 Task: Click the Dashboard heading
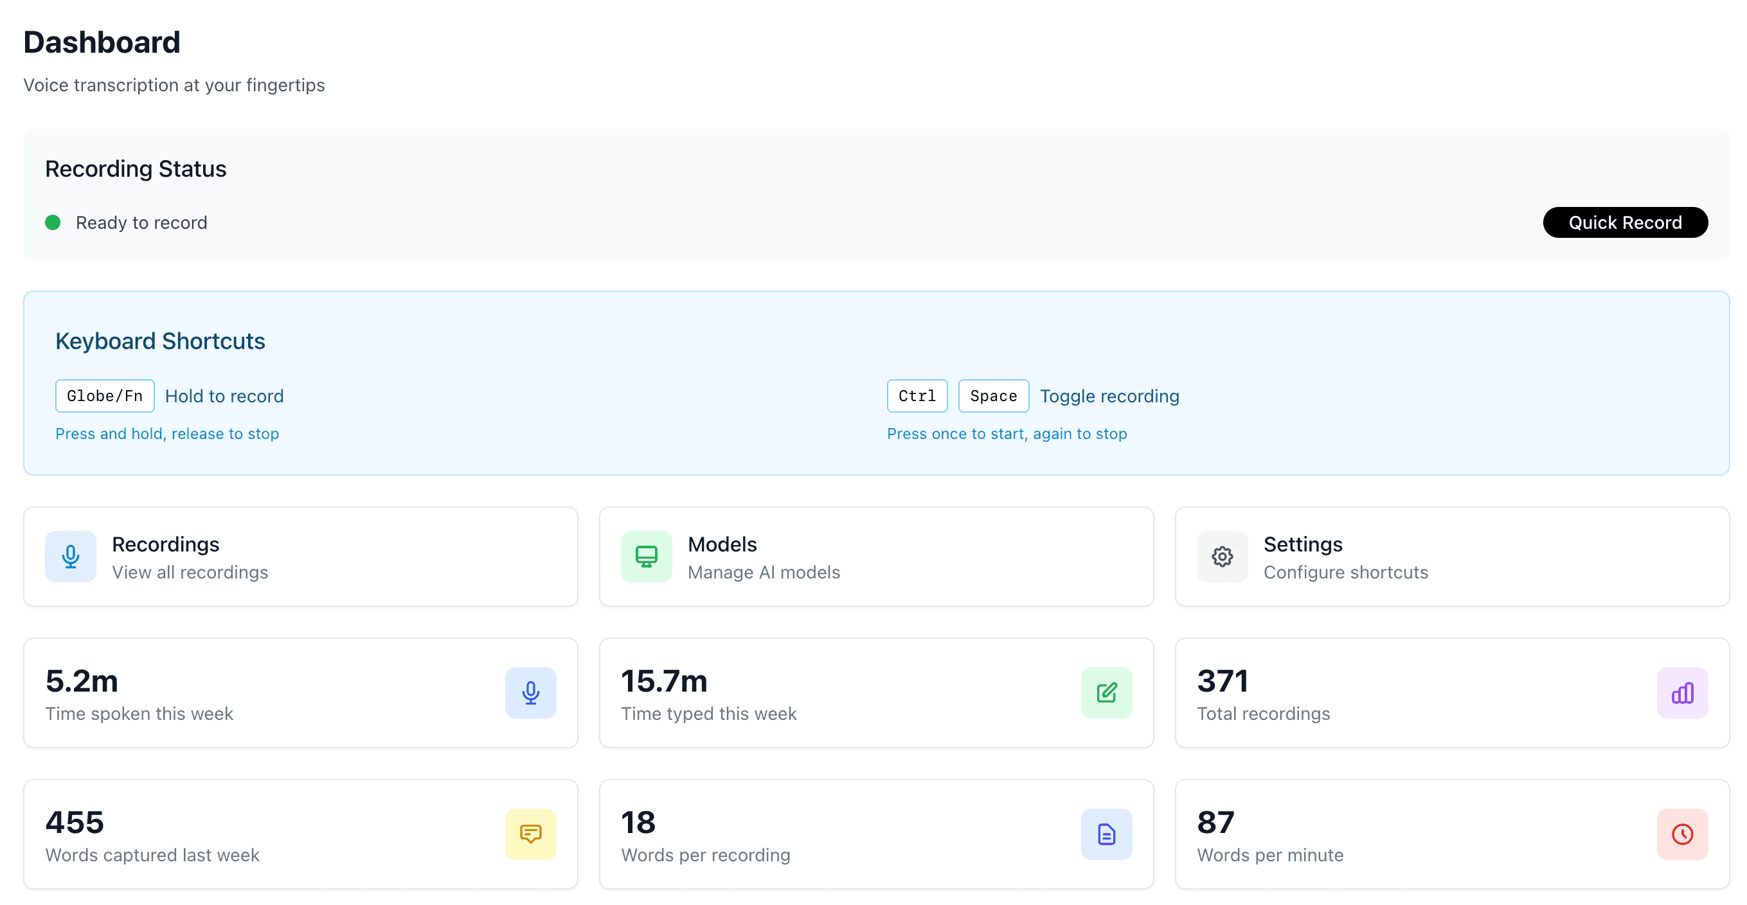[x=101, y=42]
